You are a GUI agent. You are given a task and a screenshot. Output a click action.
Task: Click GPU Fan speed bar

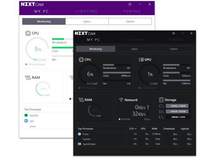pyautogui.click(x=177, y=80)
